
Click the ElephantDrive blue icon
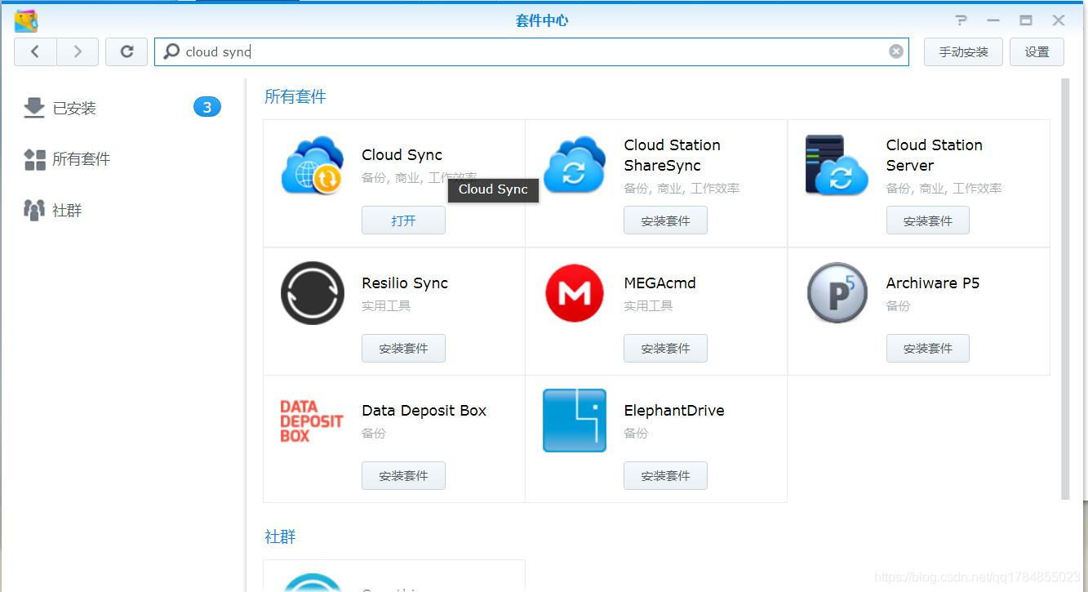(575, 421)
